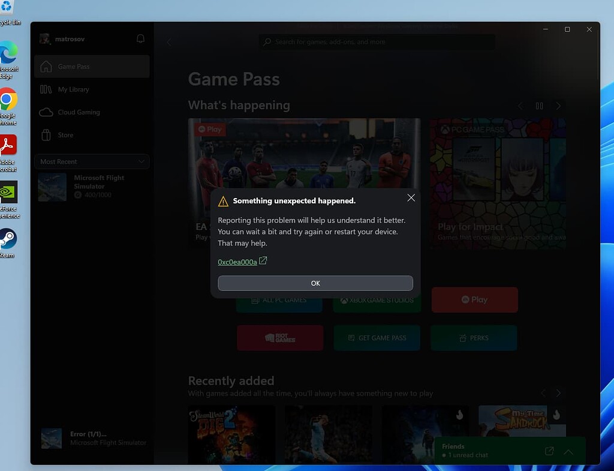614x471 pixels.
Task: Expand the Most Recent dropdown
Action: (x=92, y=161)
